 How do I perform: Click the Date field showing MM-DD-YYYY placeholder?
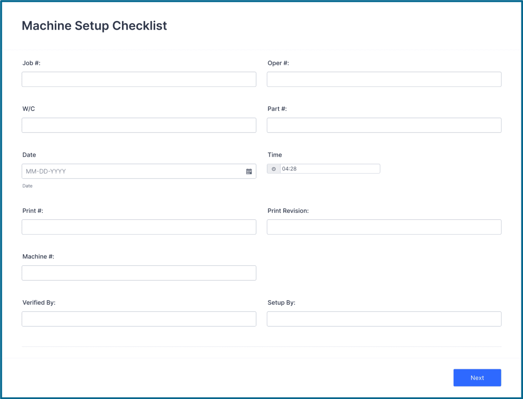131,171
